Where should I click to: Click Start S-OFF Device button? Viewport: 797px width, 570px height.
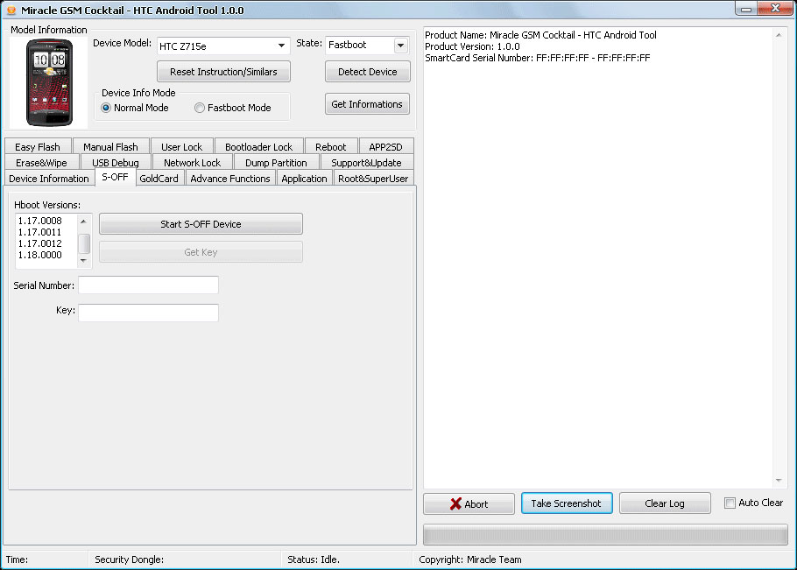[x=201, y=224]
